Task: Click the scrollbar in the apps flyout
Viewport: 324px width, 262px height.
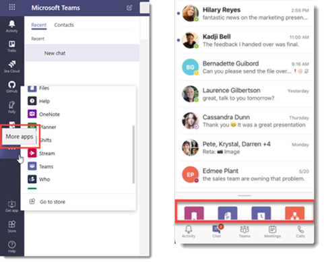Action: click(133, 154)
